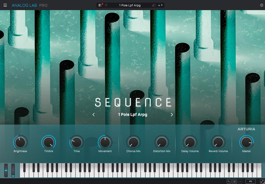Select next preset with right chevron

click(172, 115)
